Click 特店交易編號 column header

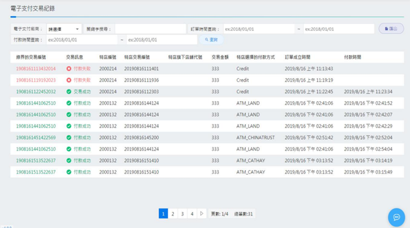click(137, 57)
